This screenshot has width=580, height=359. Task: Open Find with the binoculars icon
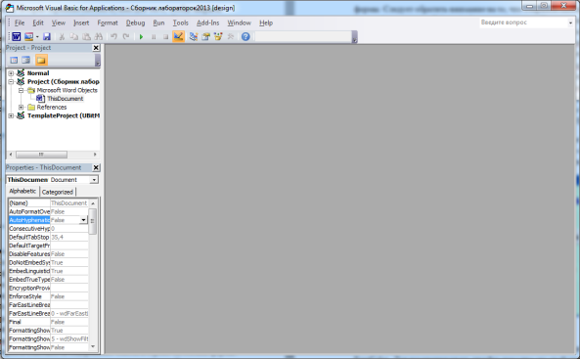pos(99,36)
